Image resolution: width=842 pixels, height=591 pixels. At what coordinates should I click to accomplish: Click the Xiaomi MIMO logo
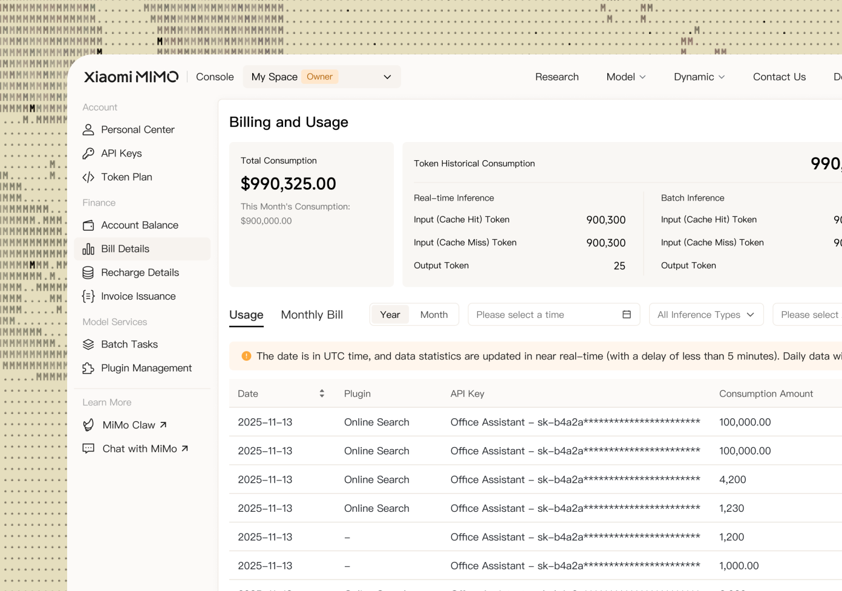click(x=131, y=77)
